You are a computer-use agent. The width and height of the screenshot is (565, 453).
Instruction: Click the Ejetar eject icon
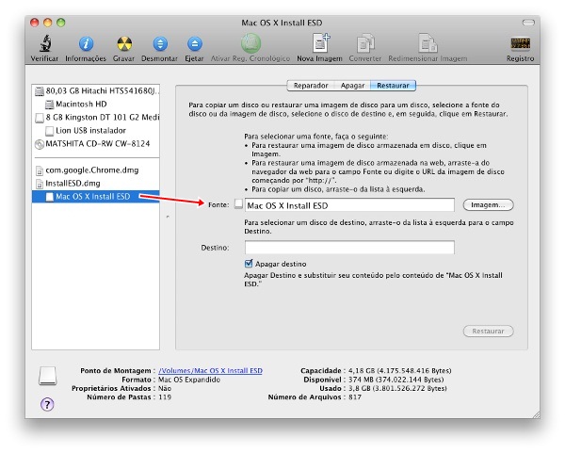pyautogui.click(x=195, y=44)
